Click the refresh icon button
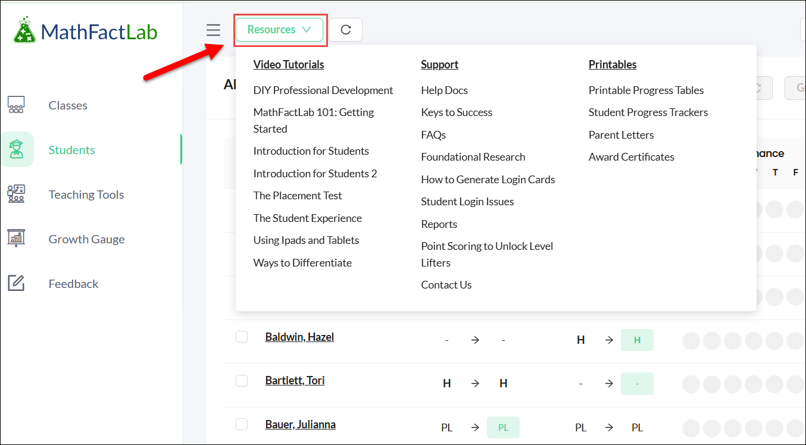806x445 pixels. 346,30
